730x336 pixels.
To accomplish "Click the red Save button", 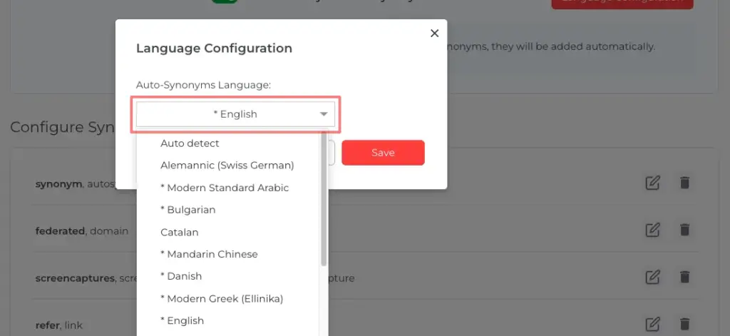I will click(383, 153).
